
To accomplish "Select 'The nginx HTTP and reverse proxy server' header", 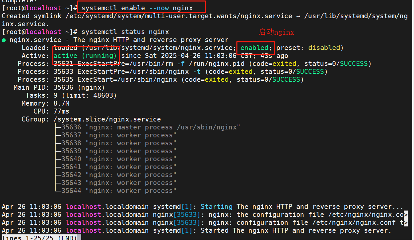I will tap(151, 40).
